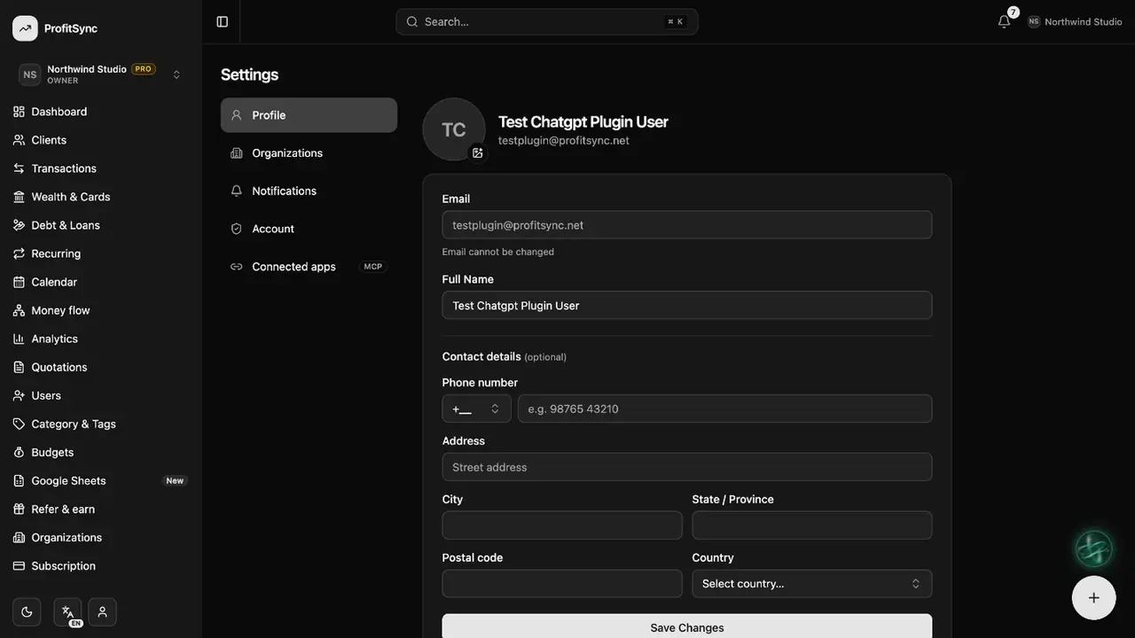Click the New badge on Google Sheets
The height and width of the screenshot is (638, 1135).
coord(175,480)
